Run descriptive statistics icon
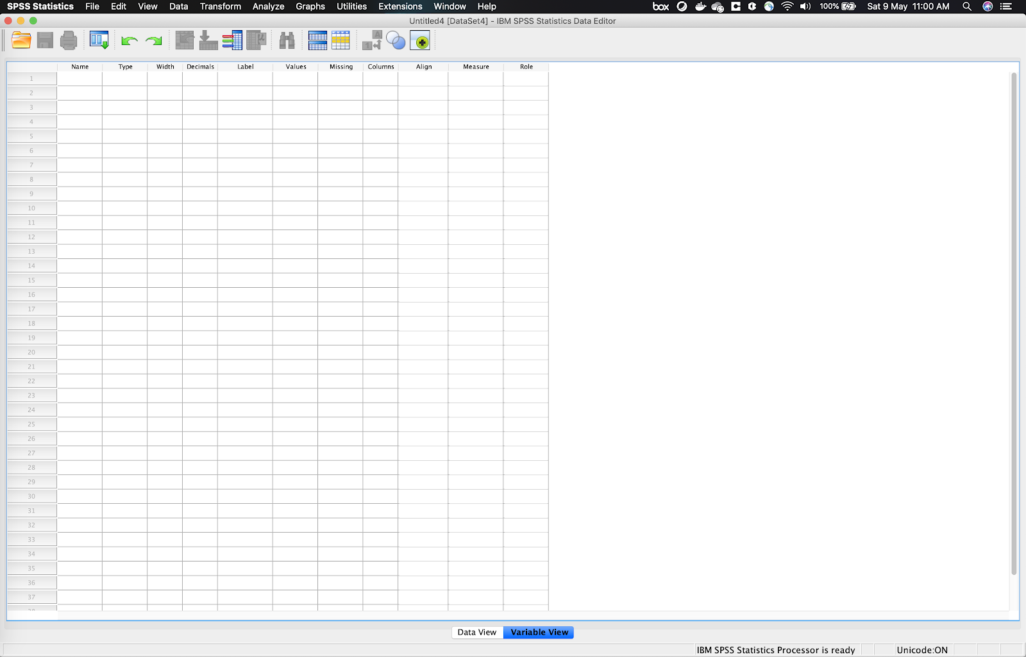1026x657 pixels. [x=256, y=41]
